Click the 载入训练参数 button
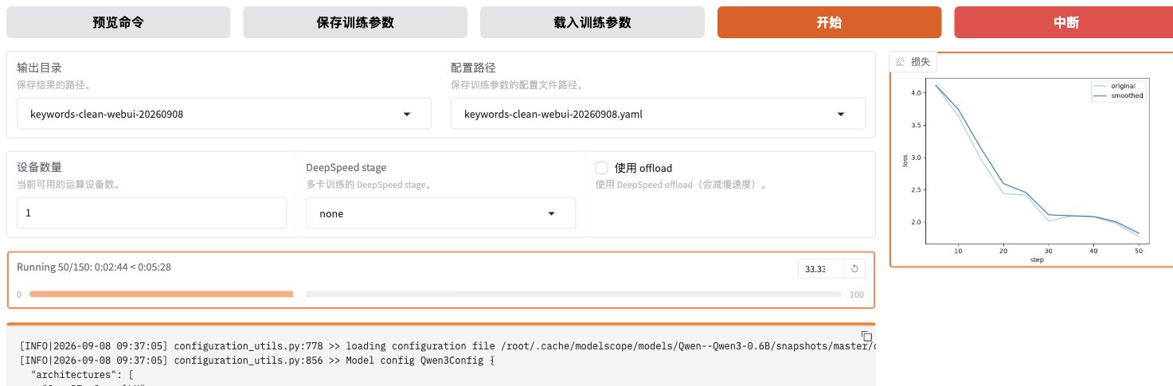This screenshot has height=386, width=1173. pos(592,22)
